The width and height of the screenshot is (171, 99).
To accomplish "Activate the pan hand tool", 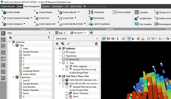I will pos(129,39).
